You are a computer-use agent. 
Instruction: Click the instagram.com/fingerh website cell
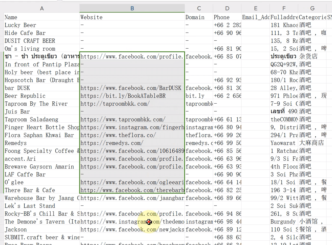[x=132, y=127]
